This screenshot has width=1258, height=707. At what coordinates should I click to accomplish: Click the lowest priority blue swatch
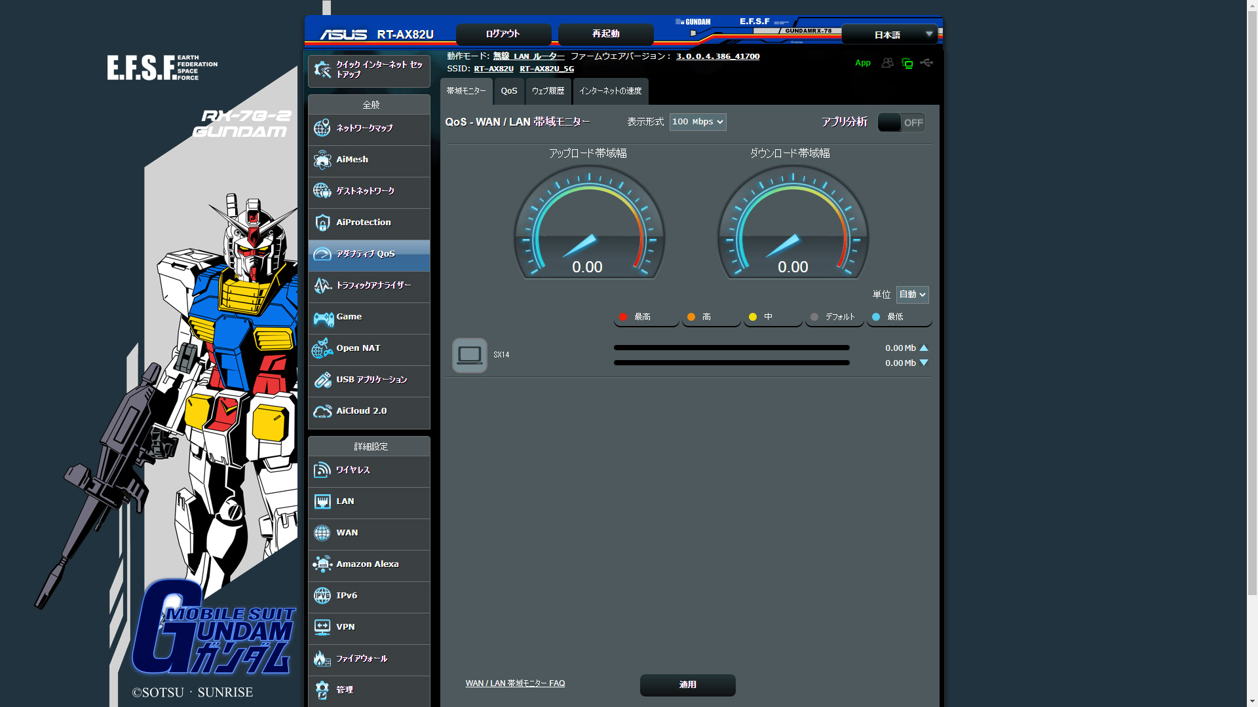click(x=876, y=317)
